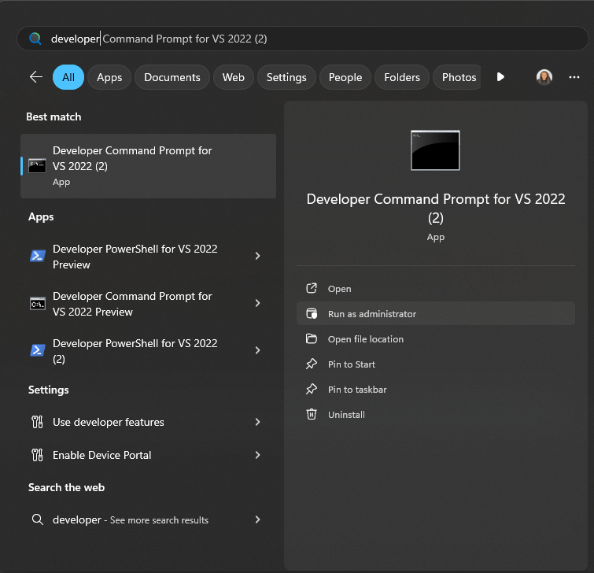Image resolution: width=594 pixels, height=573 pixels.
Task: Click the large Command Prompt app thumbnail
Action: (435, 150)
